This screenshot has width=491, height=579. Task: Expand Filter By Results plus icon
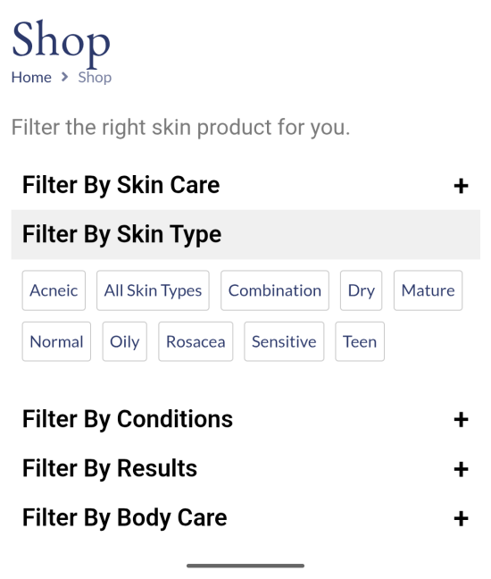point(461,469)
